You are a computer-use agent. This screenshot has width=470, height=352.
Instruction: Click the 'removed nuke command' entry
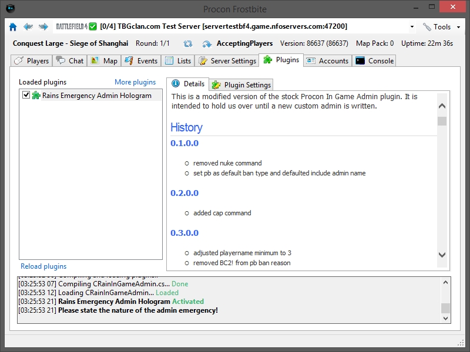click(x=227, y=163)
